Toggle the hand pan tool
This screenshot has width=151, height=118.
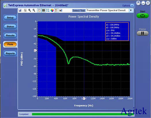[39, 10]
